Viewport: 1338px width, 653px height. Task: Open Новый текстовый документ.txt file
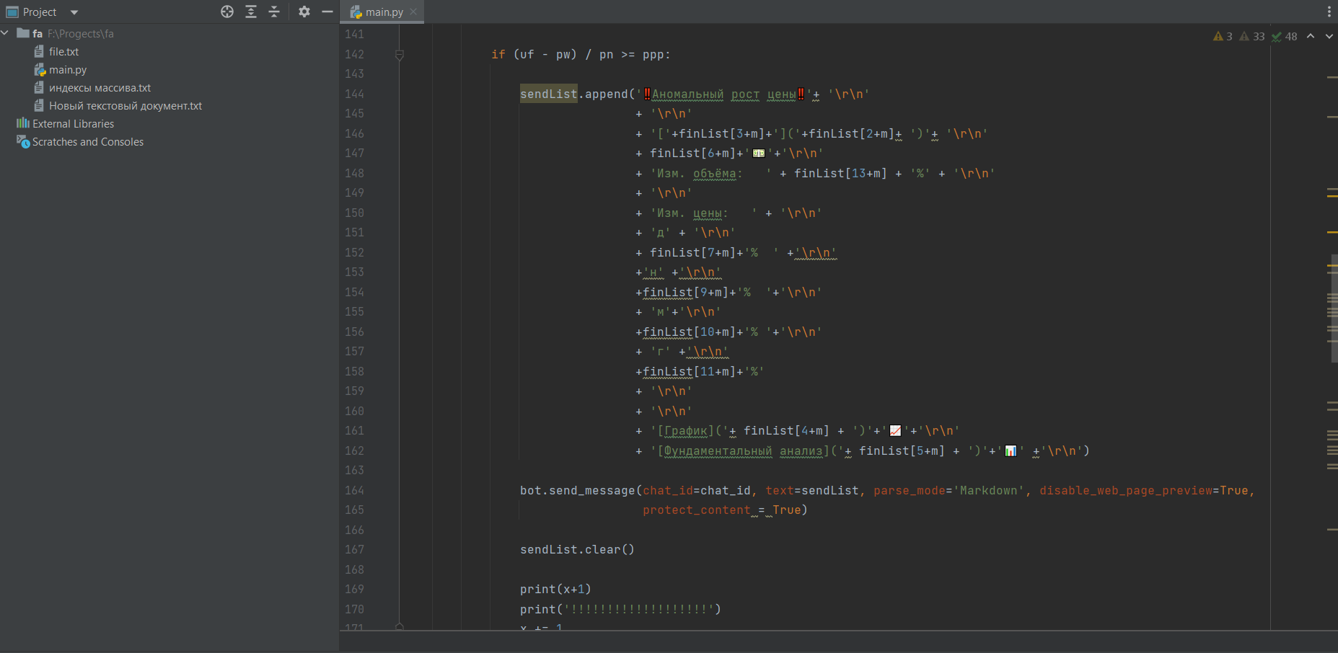(126, 106)
